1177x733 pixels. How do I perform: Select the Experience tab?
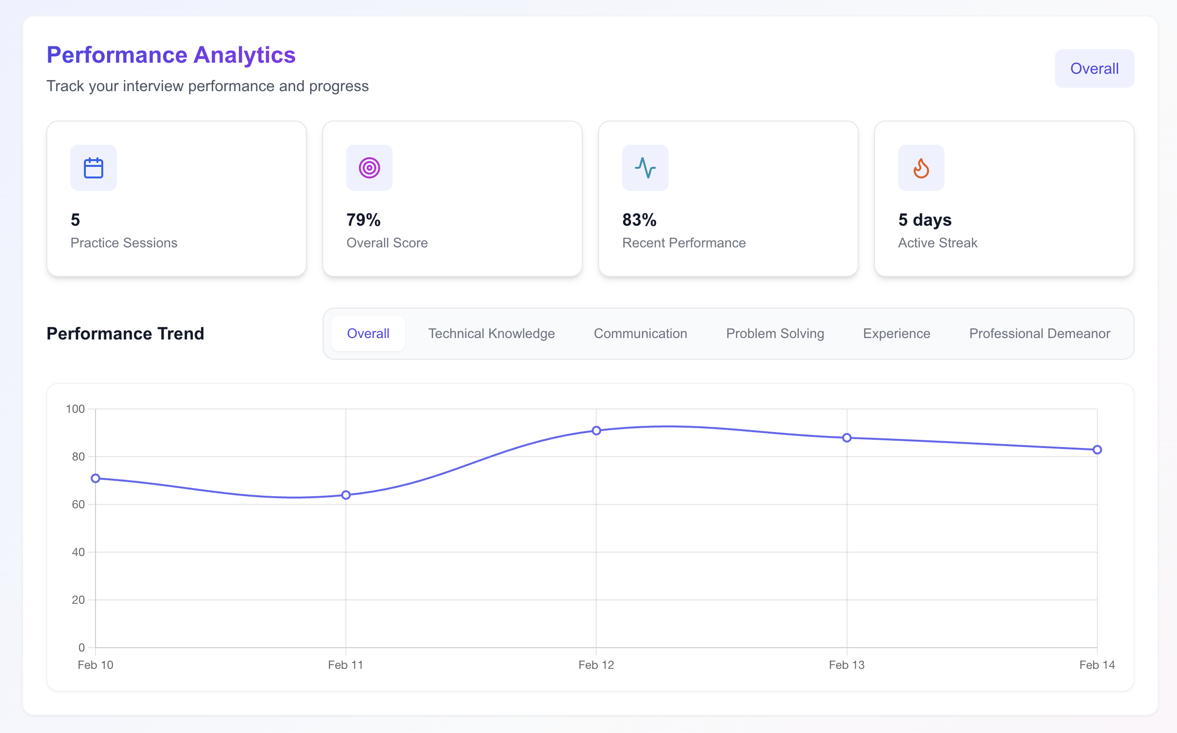[x=896, y=334]
